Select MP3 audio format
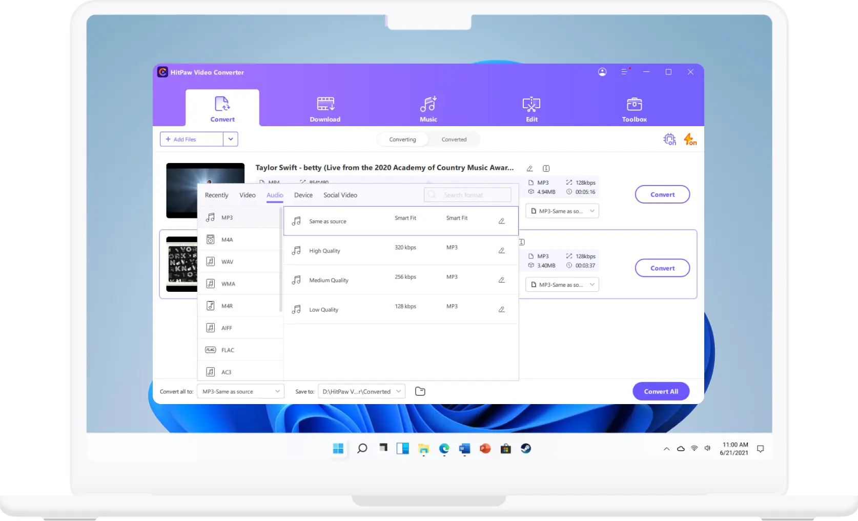Screen dimensions: 858x521 coord(240,217)
